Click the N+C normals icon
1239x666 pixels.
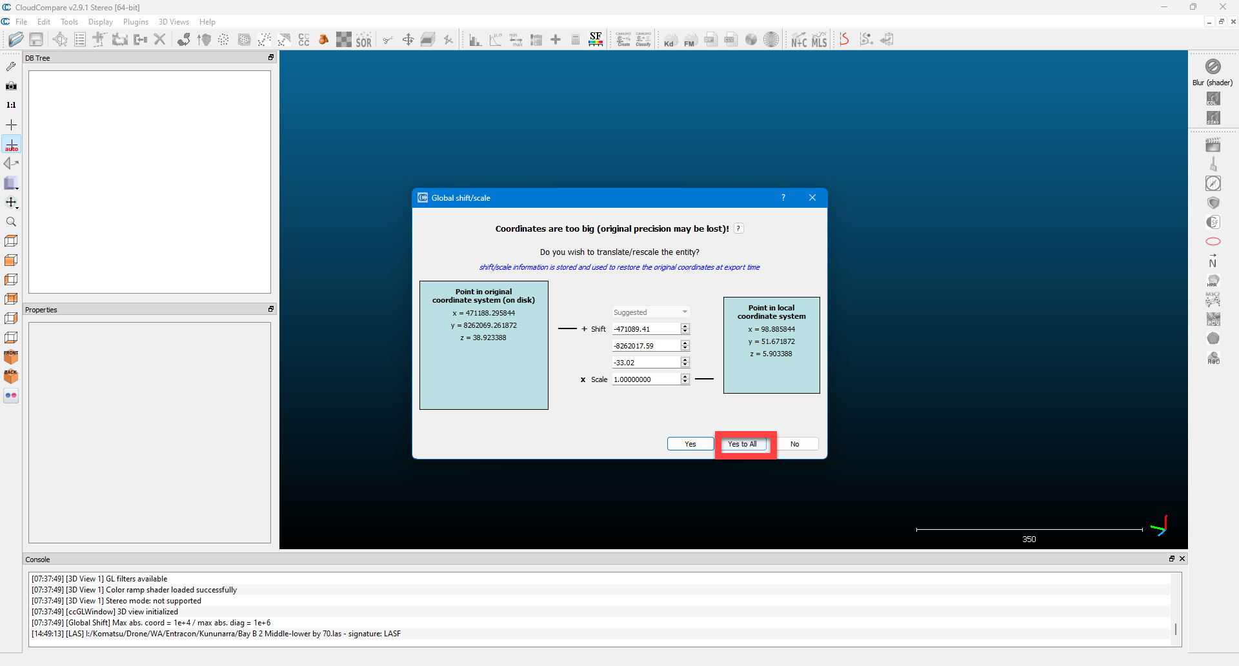pyautogui.click(x=799, y=39)
